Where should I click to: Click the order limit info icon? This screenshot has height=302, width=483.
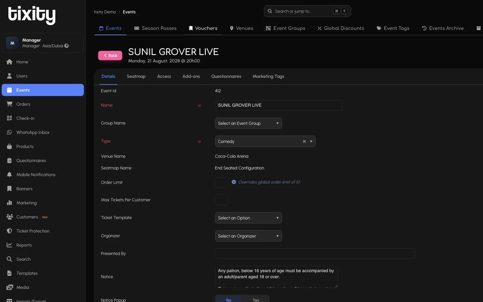pos(234,182)
